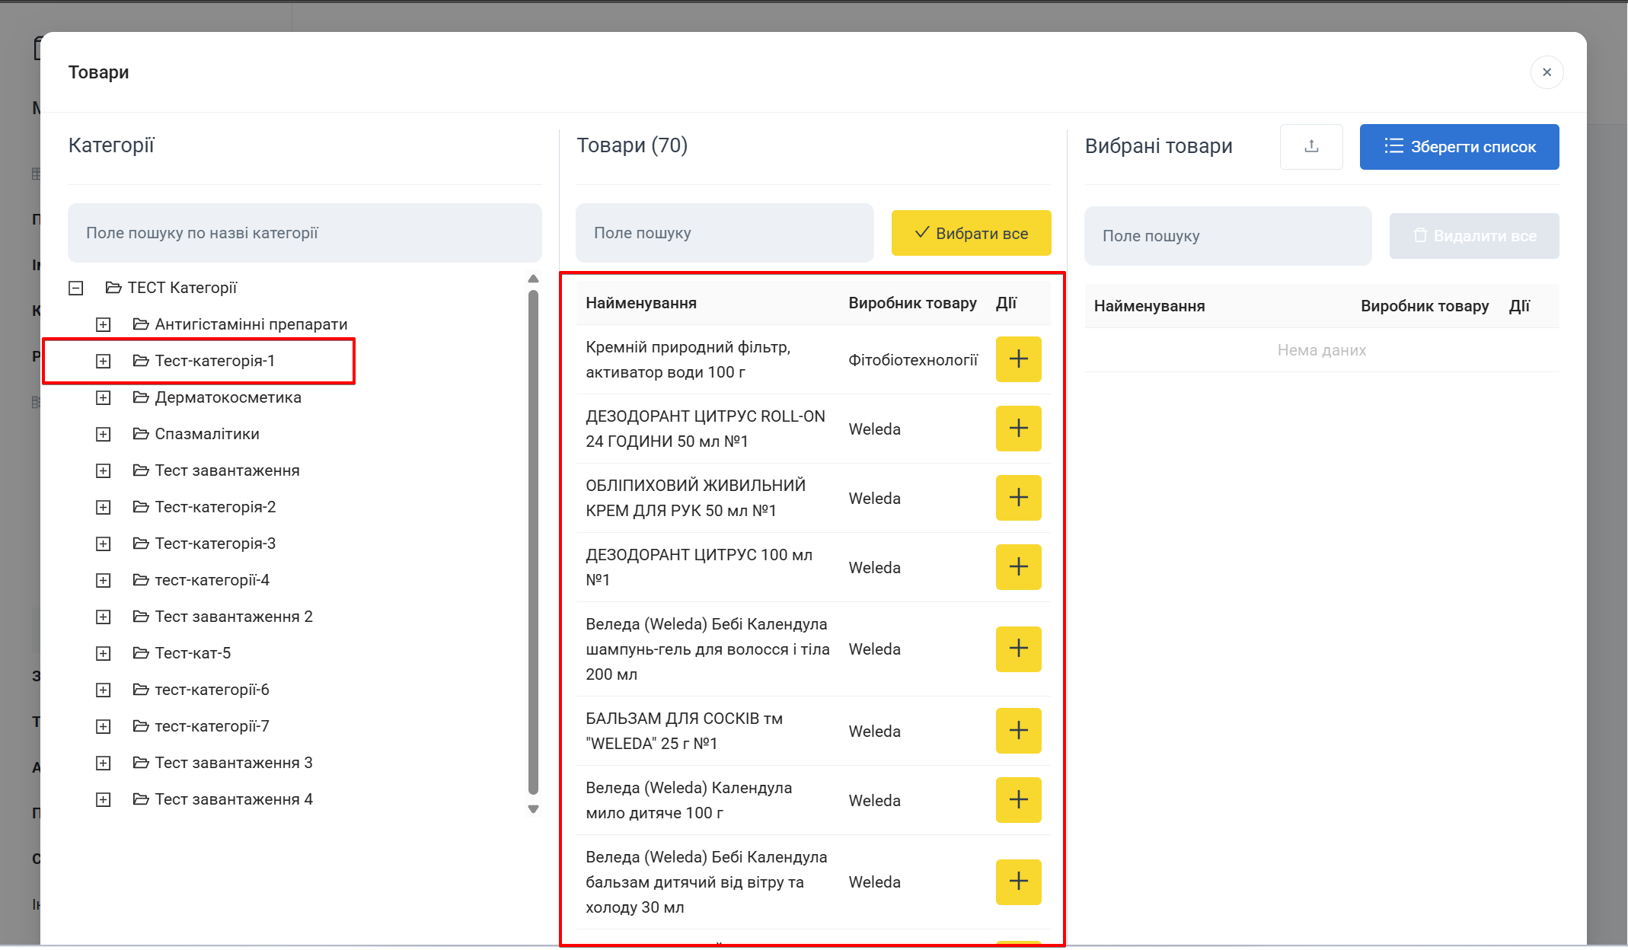1628x950 pixels.
Task: Collapse the ТЕСТ Категорії root node
Action: (x=76, y=288)
